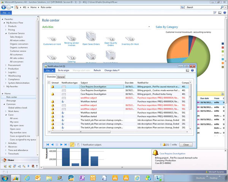Click notification bell count in dialog status bar

coord(166,144)
